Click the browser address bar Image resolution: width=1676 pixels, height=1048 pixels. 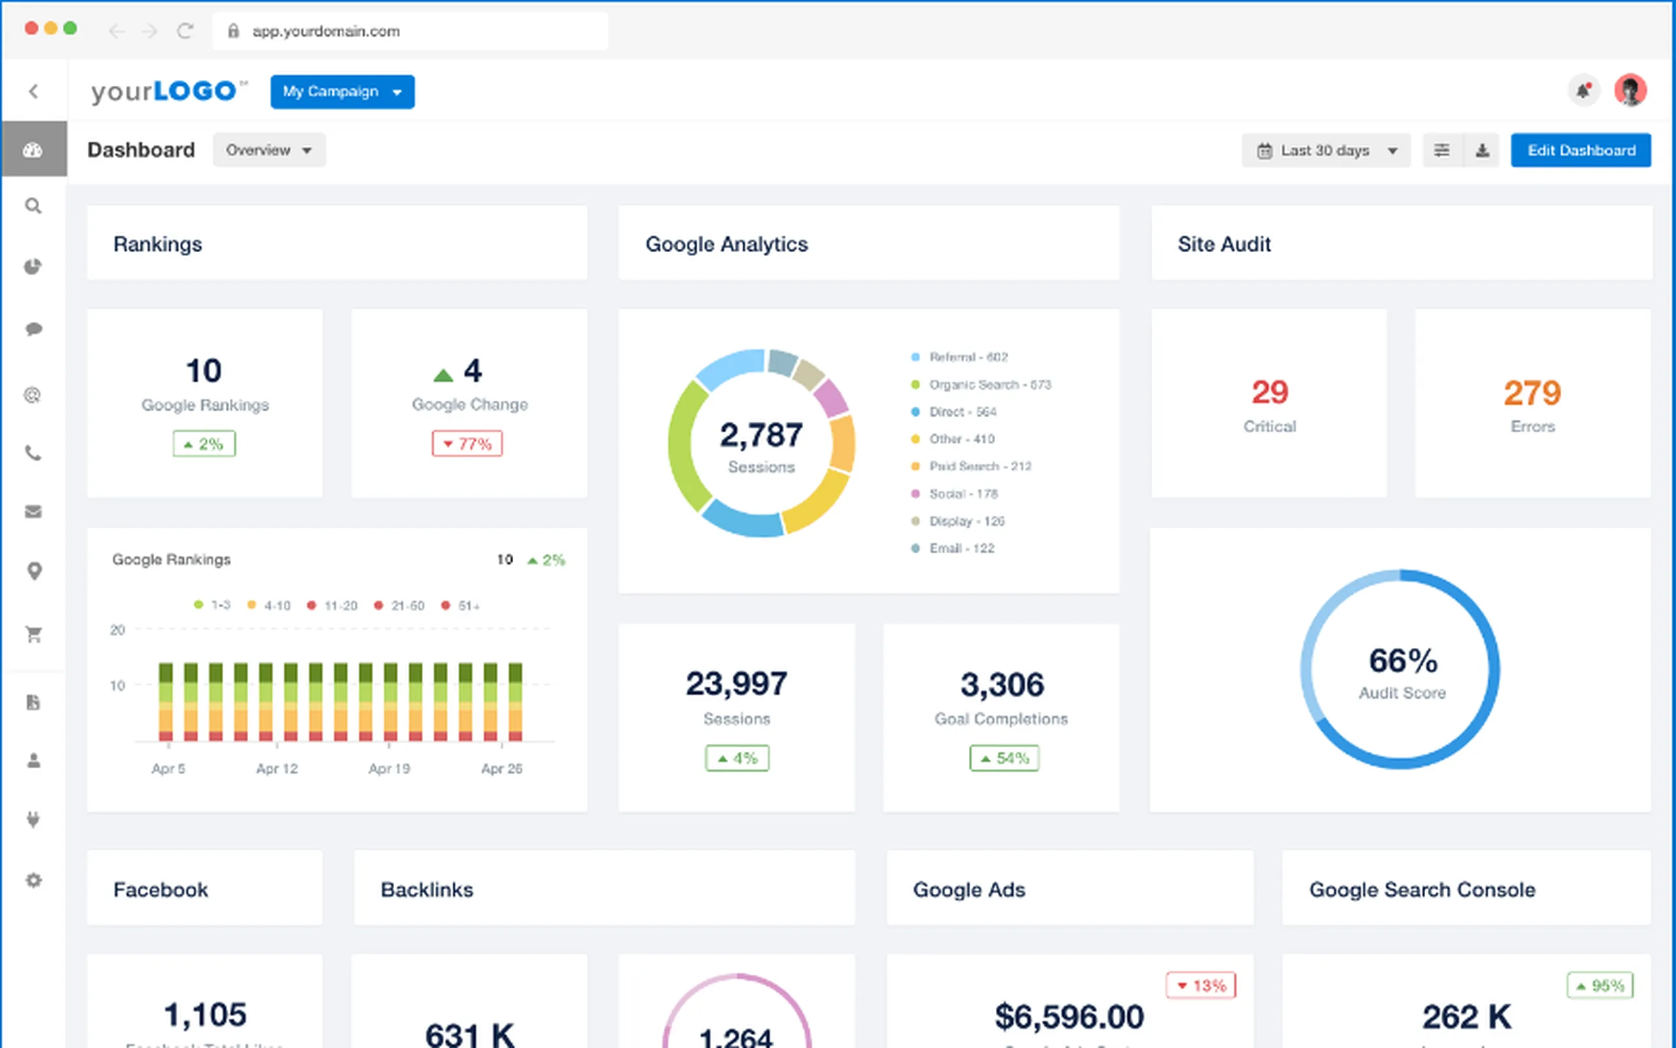[x=410, y=31]
